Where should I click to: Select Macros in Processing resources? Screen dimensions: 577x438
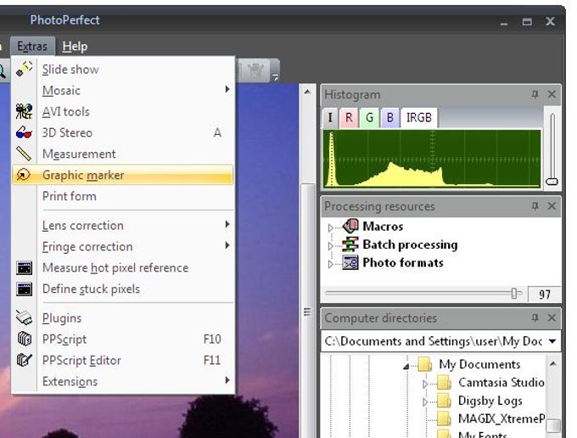coord(383,226)
